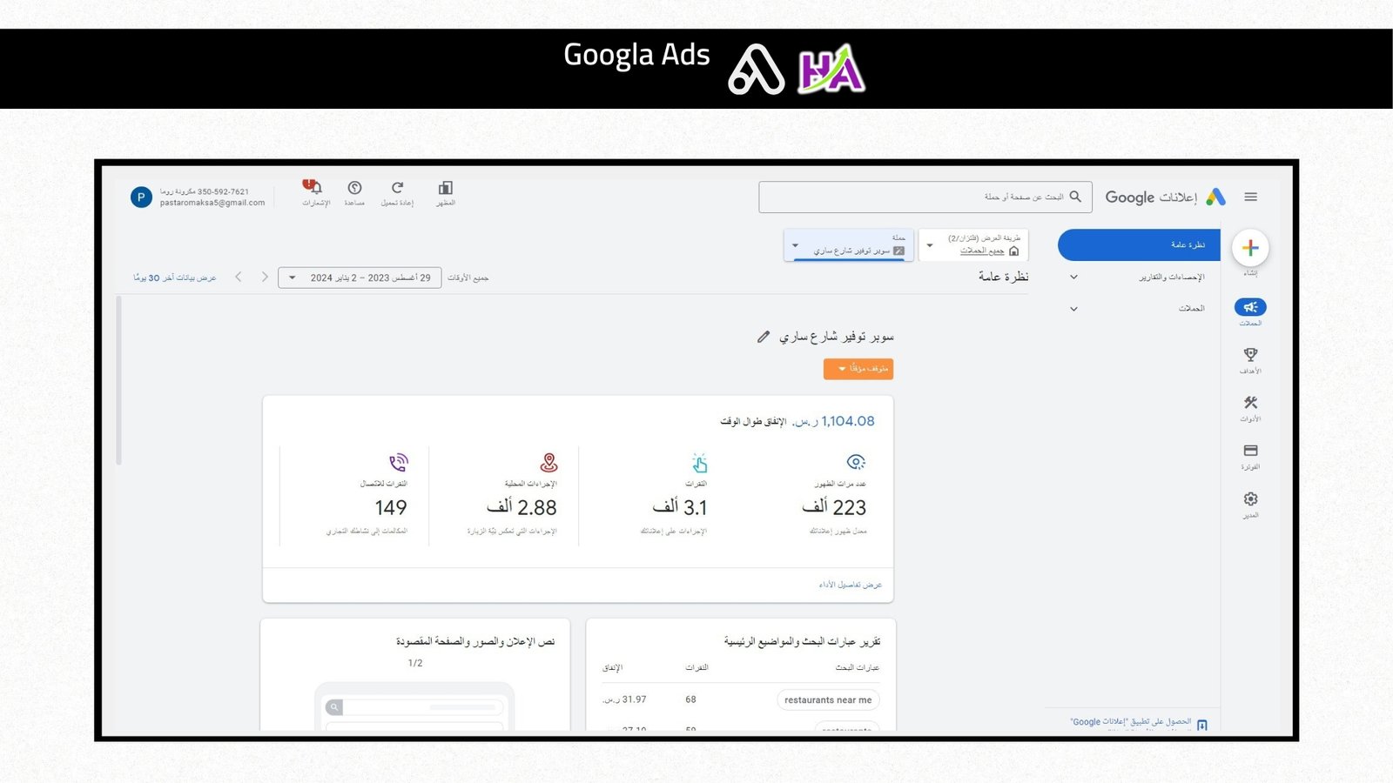Click the 1/2 ad preview counter
This screenshot has width=1393, height=783.
(x=415, y=663)
